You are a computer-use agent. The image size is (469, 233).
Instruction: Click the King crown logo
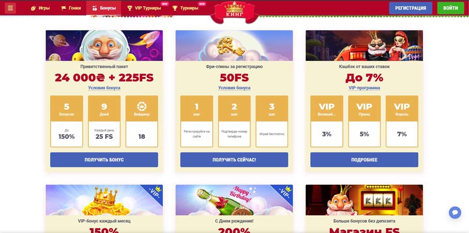tap(235, 12)
